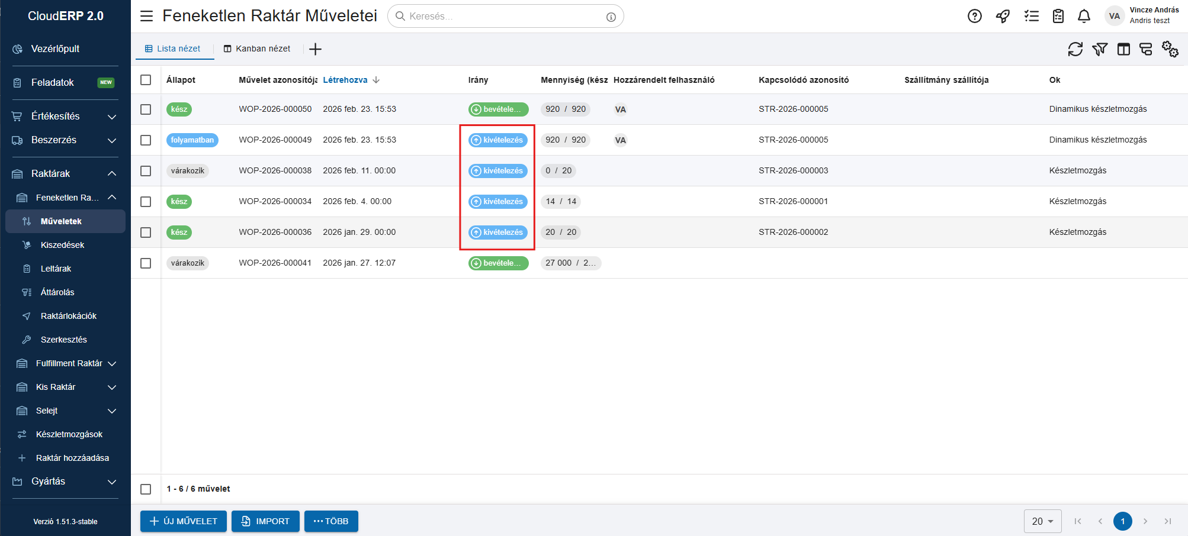
Task: Open Kiszedések in the sidebar
Action: tap(62, 245)
